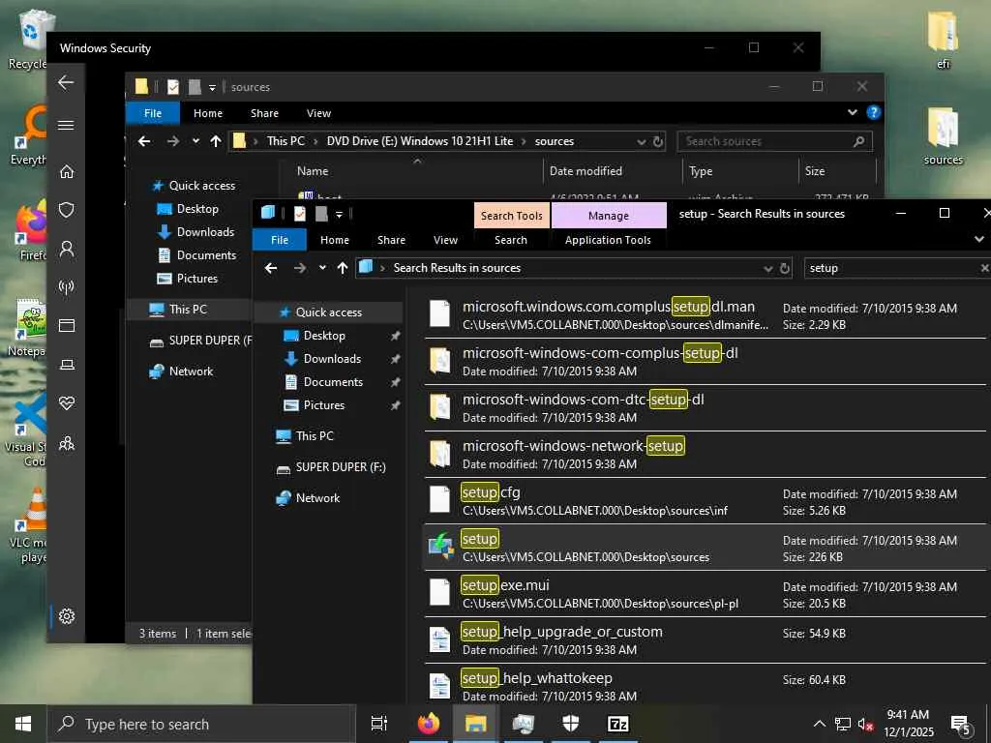Go back in Search Results window
The image size is (991, 743).
pyautogui.click(x=271, y=268)
